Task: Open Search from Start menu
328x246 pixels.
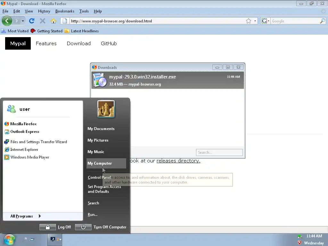Action: click(93, 203)
